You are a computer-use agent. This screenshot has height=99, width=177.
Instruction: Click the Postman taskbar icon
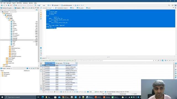tap(107, 97)
